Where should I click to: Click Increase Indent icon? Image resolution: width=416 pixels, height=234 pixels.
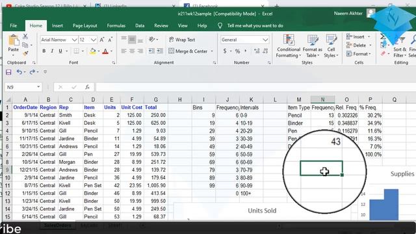(160, 51)
